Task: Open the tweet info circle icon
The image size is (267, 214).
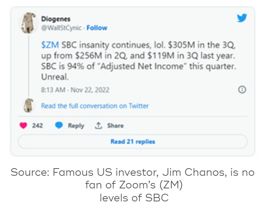Action: 242,89
